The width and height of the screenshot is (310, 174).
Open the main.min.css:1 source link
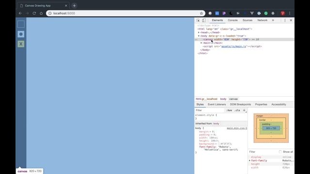(x=237, y=128)
